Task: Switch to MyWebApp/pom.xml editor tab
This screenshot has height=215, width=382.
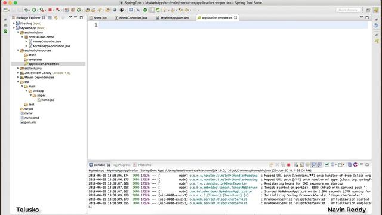Action: (x=174, y=18)
